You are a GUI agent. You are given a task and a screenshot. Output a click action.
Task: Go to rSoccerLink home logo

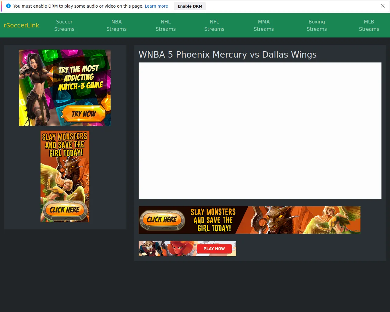coord(21,25)
